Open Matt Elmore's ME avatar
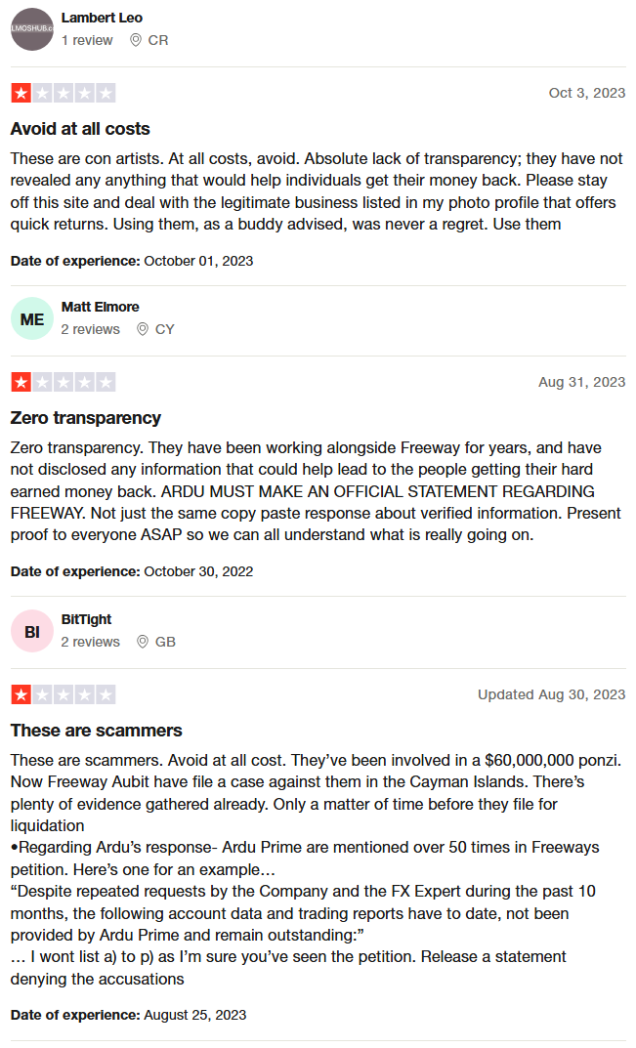 pos(32,318)
